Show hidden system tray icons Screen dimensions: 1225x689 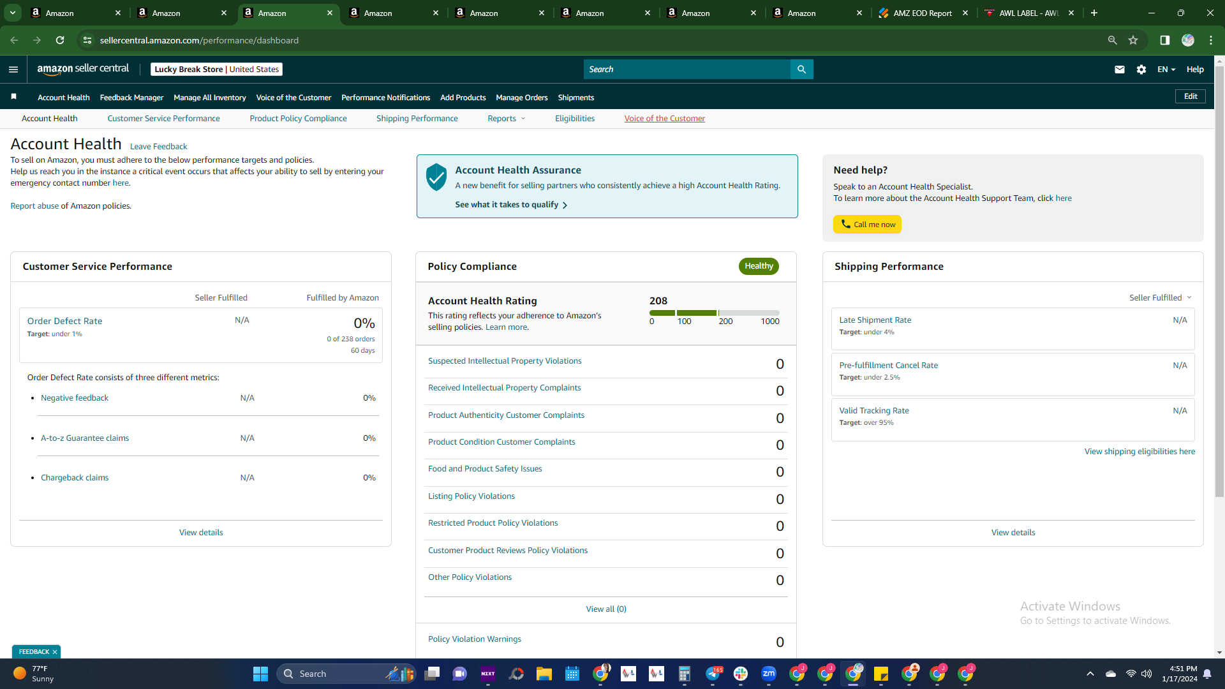(x=1090, y=674)
